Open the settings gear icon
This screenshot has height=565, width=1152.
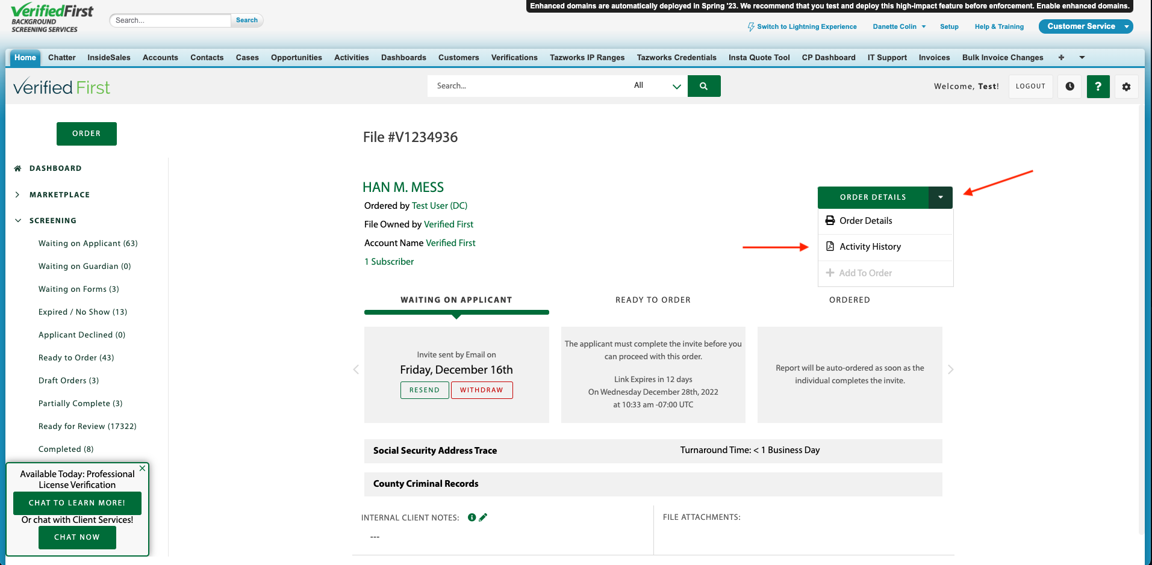pyautogui.click(x=1126, y=87)
